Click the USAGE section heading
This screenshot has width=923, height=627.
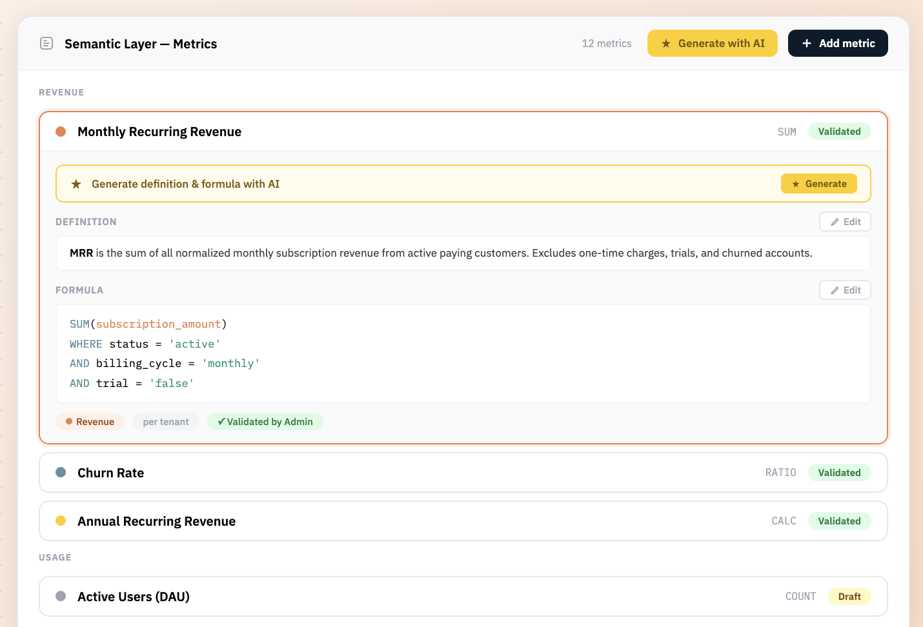click(x=55, y=557)
